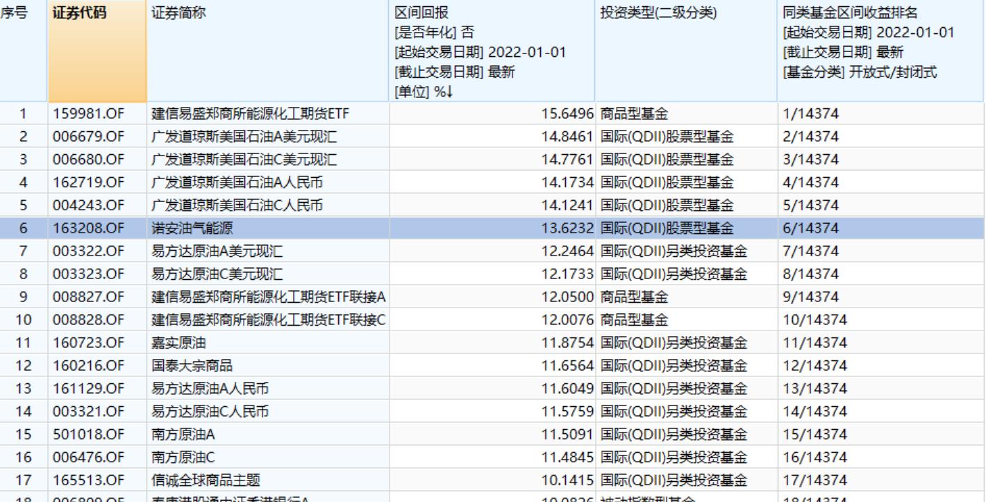The height and width of the screenshot is (502, 986).
Task: Click fund name 易方达原油C人民币
Action: [210, 412]
